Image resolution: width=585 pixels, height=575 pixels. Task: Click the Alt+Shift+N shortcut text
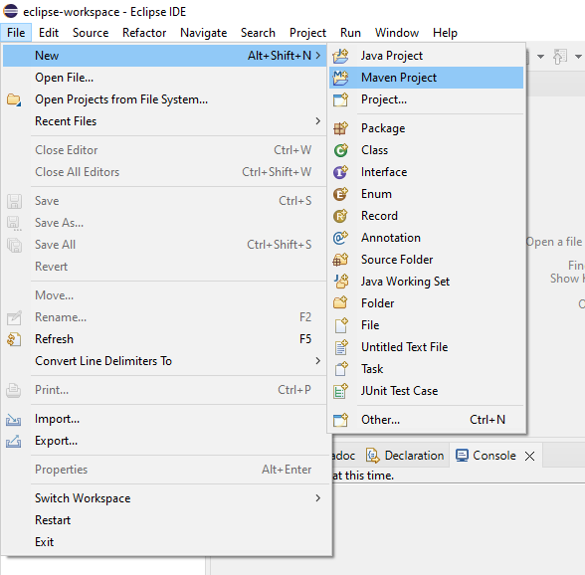(280, 56)
